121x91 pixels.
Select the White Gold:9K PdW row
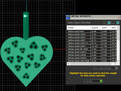(x=92, y=49)
